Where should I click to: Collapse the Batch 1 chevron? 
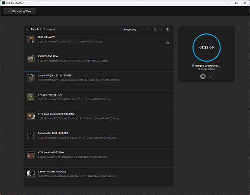[x=27, y=29]
